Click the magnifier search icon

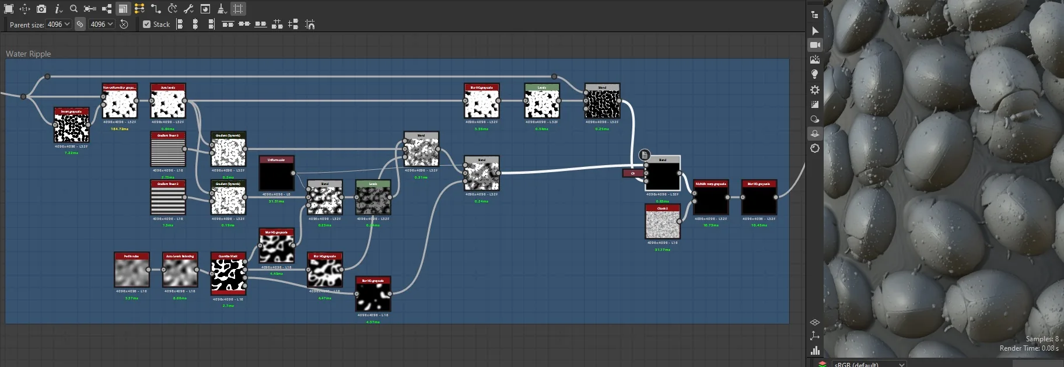point(73,9)
